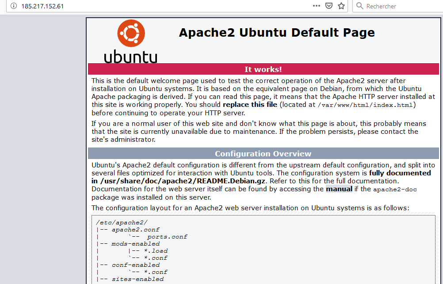Bookmark this page with the star icon
Image resolution: width=443 pixels, height=284 pixels.
coord(341,6)
